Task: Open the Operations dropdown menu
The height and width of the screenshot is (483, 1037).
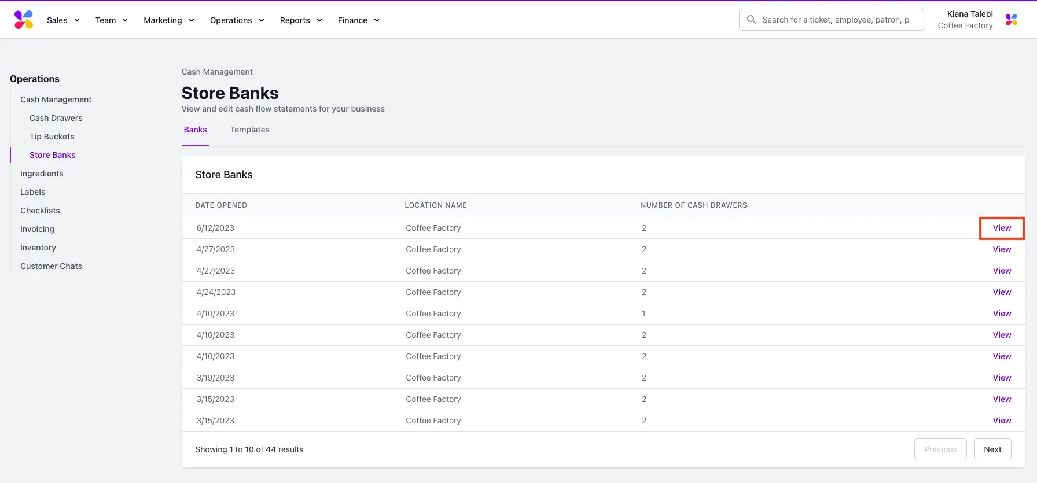Action: click(x=237, y=20)
